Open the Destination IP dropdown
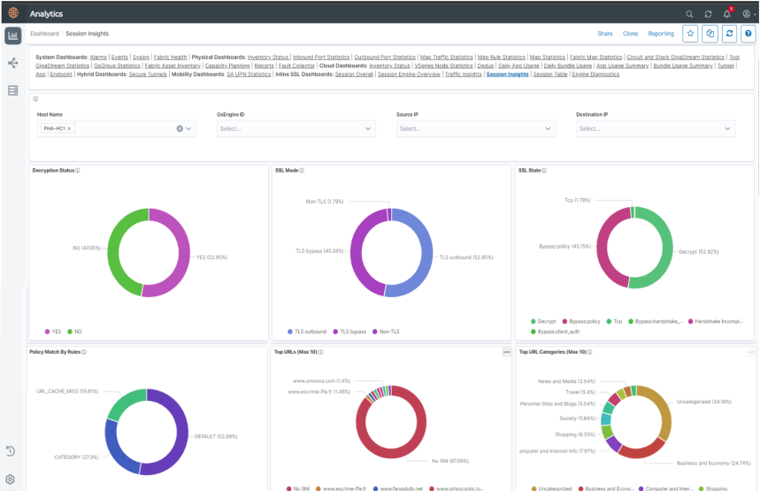 pos(656,129)
